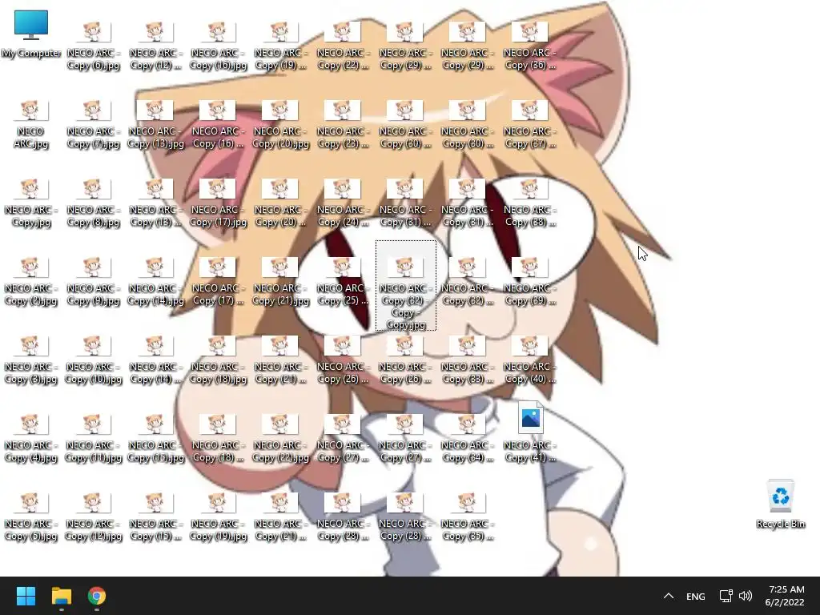The image size is (820, 615).
Task: Select NECO ARC - Copy (2).jpg
Action: coord(30,281)
